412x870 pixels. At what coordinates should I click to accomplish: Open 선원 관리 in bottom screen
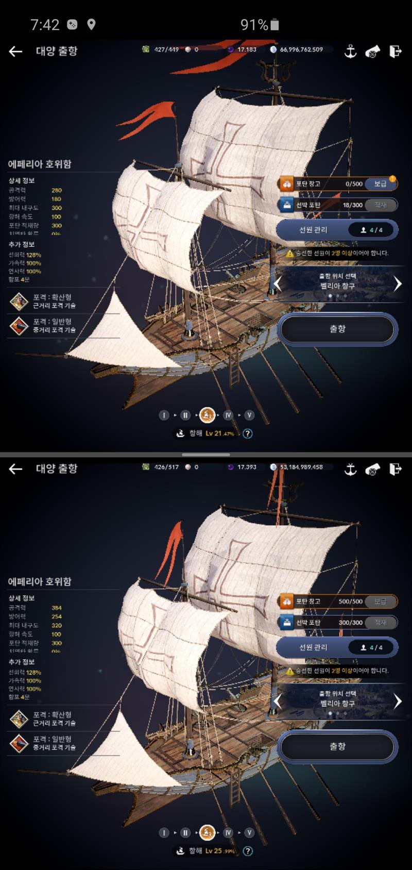337,647
